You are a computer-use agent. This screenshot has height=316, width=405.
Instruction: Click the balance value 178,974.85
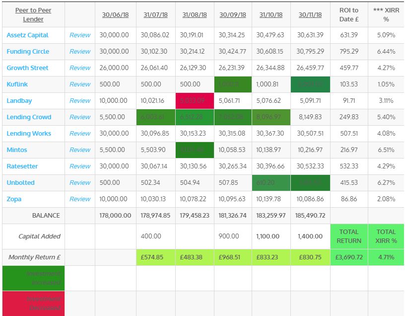155,216
